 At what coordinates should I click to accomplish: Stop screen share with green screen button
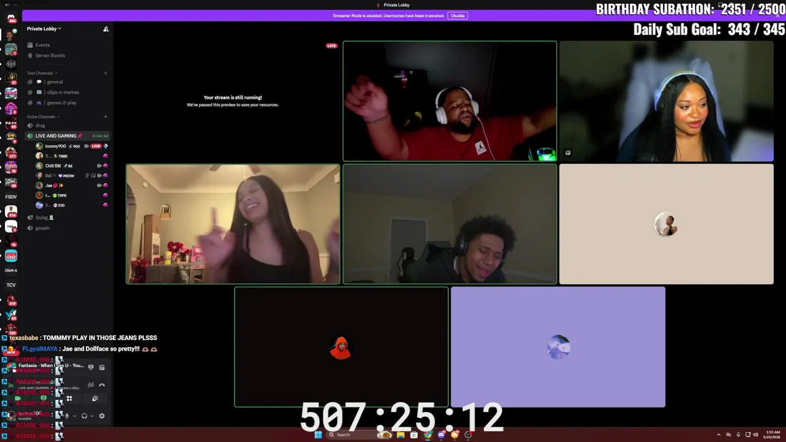(44, 398)
